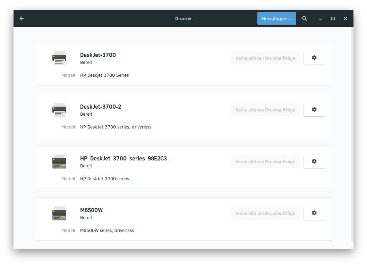The width and height of the screenshot is (367, 266).
Task: Open the search magnifier icon
Action: click(x=305, y=18)
